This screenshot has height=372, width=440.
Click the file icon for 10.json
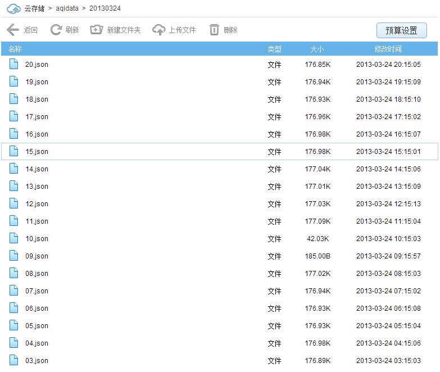(14, 238)
